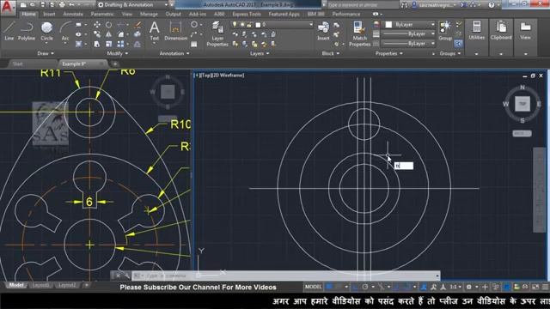
Task: Expand the Block panel
Action: pyautogui.click(x=330, y=53)
